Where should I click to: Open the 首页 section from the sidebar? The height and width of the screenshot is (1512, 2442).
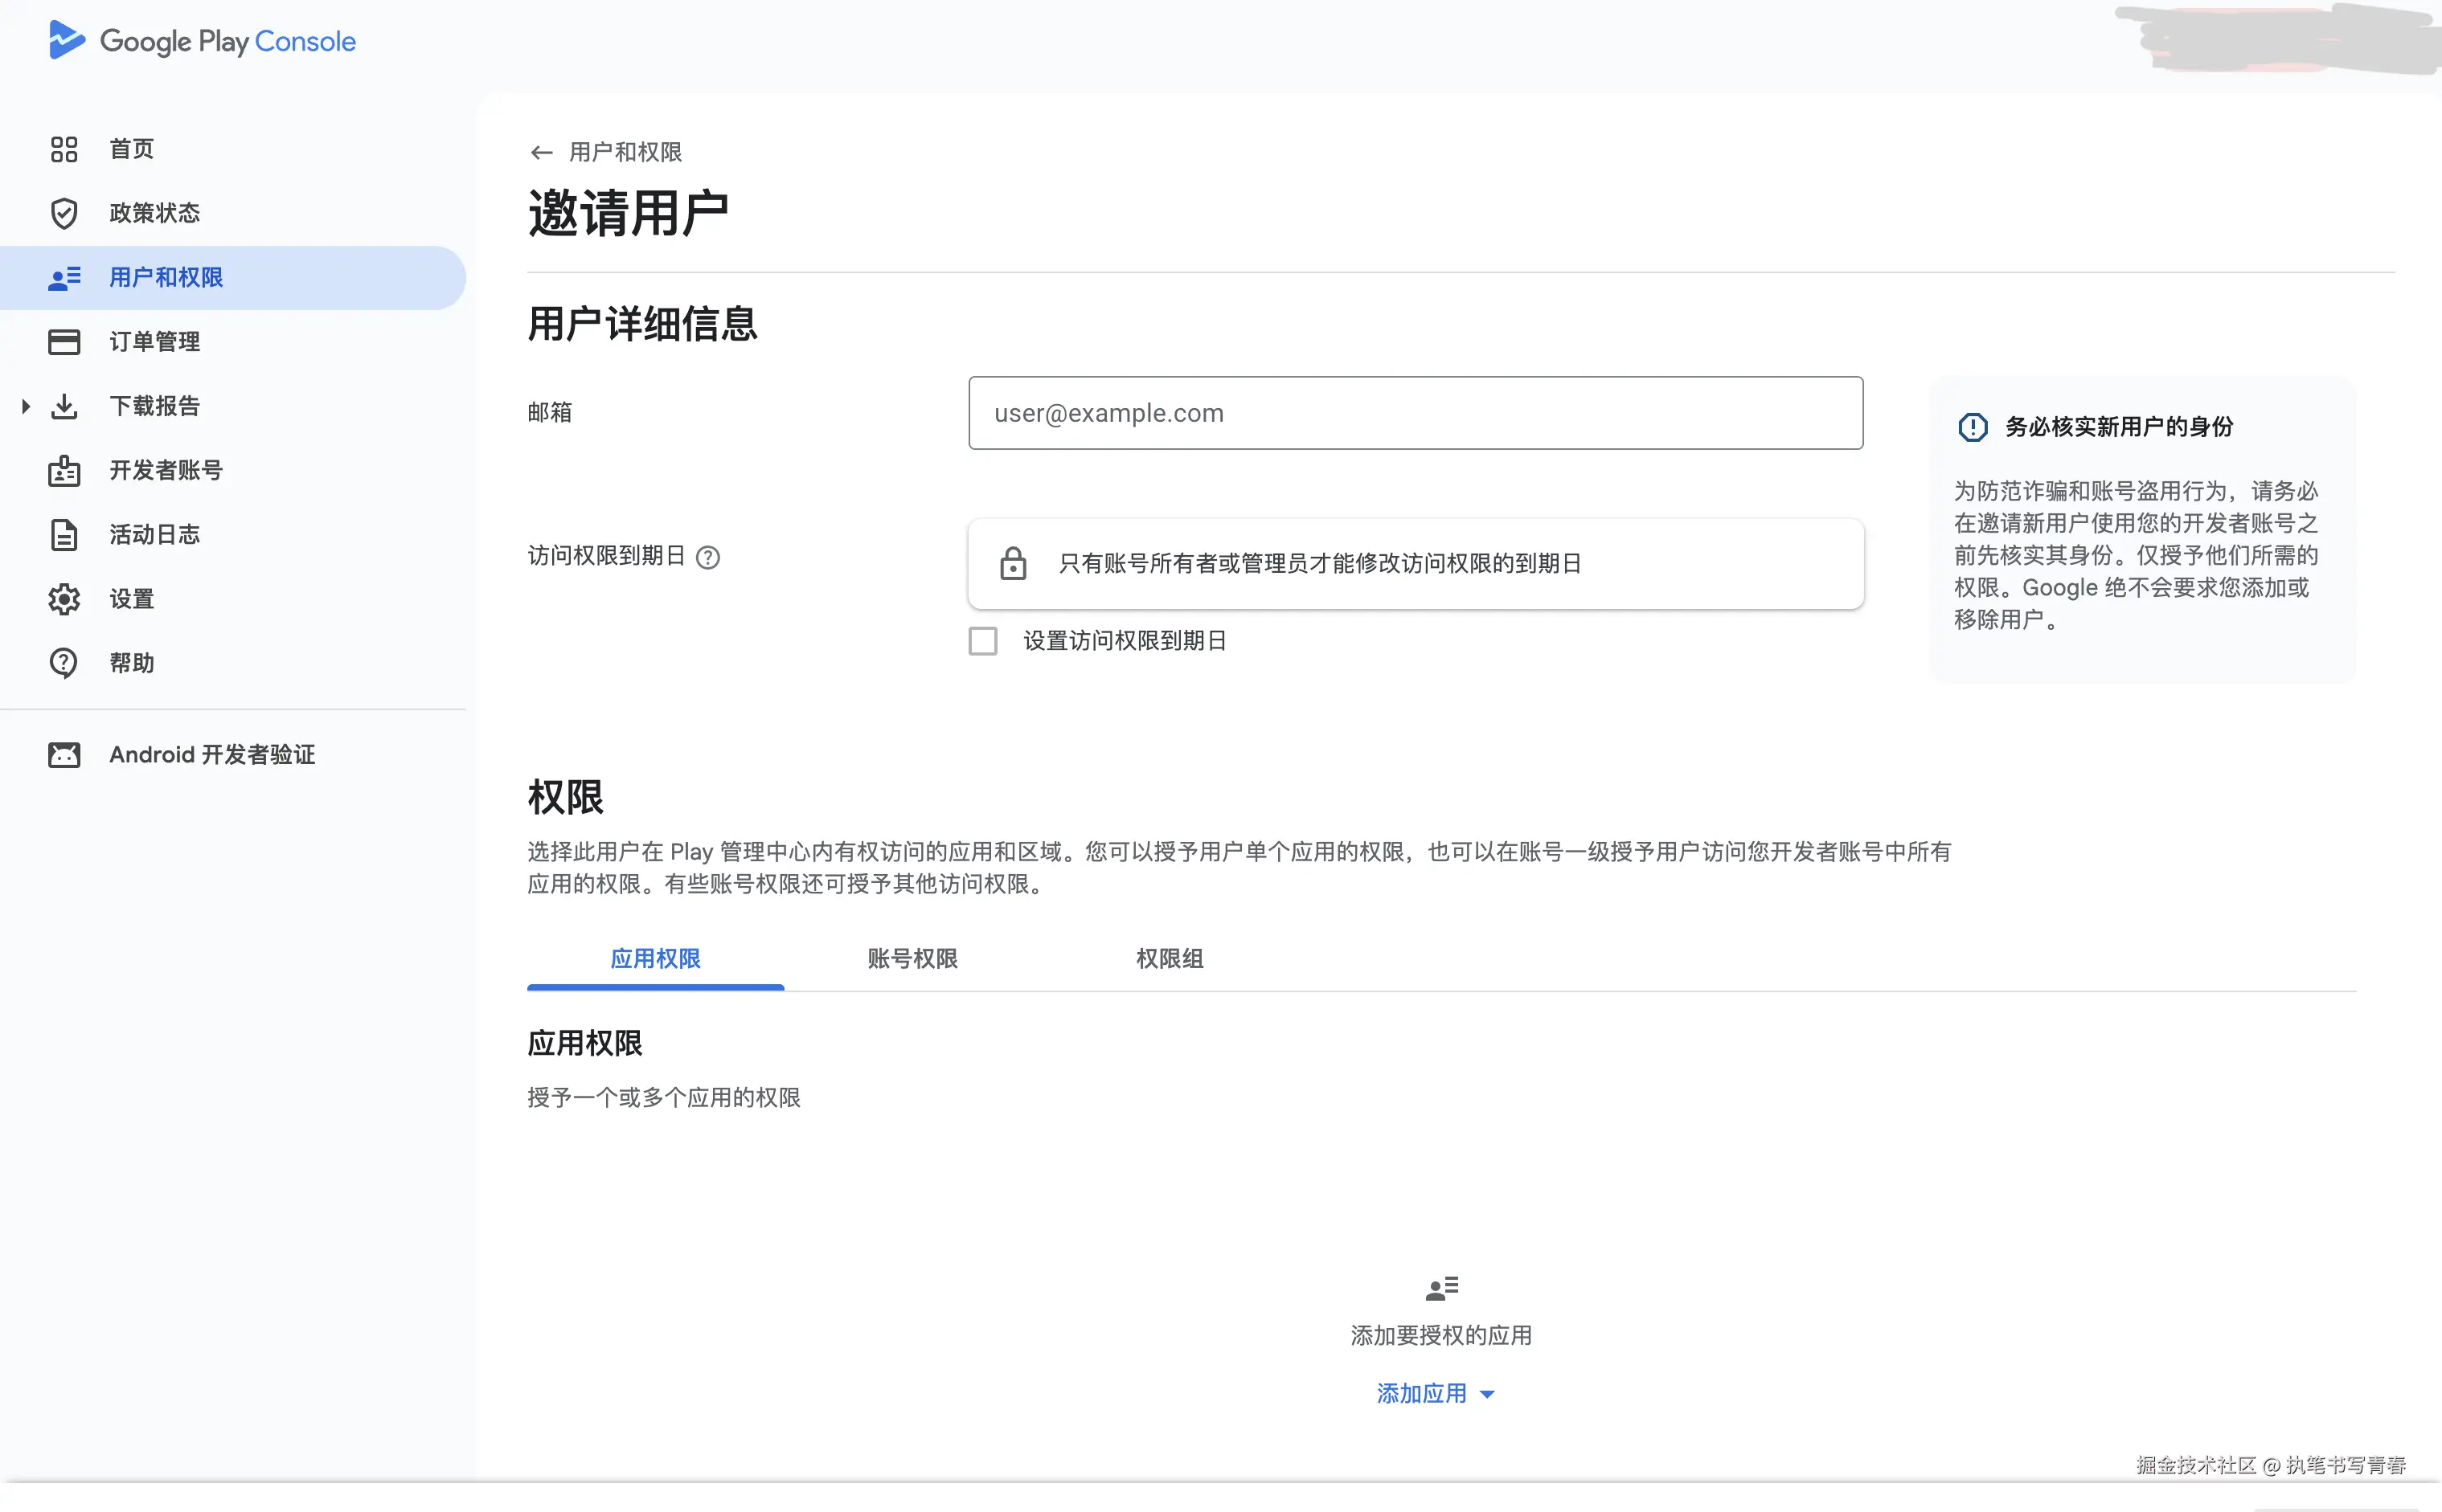[131, 148]
